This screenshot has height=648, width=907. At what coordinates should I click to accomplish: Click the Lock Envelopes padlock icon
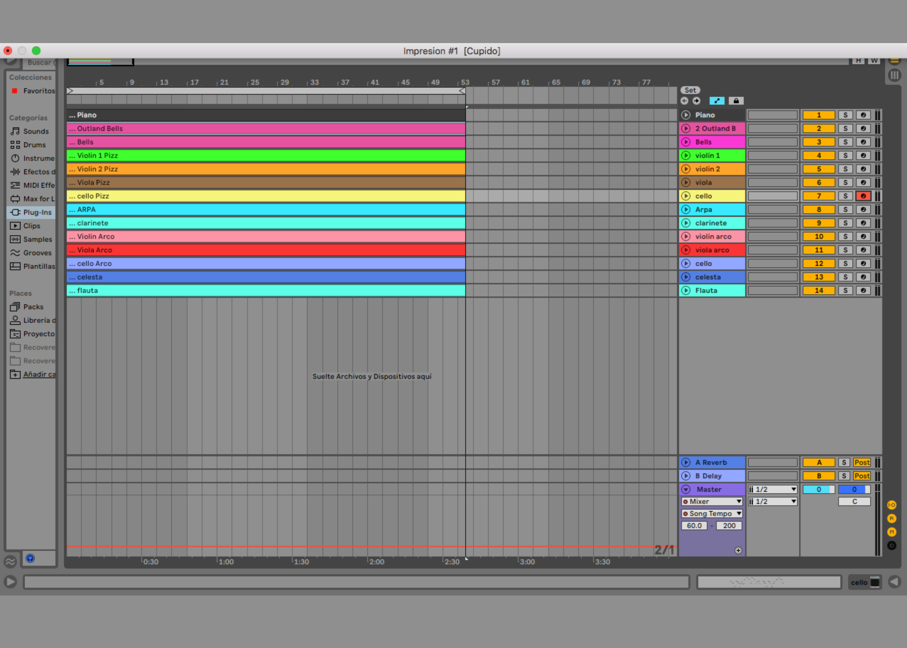(736, 101)
